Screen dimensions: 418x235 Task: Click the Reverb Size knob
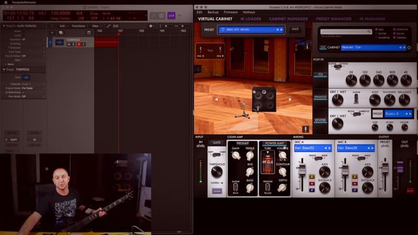[x=375, y=128]
